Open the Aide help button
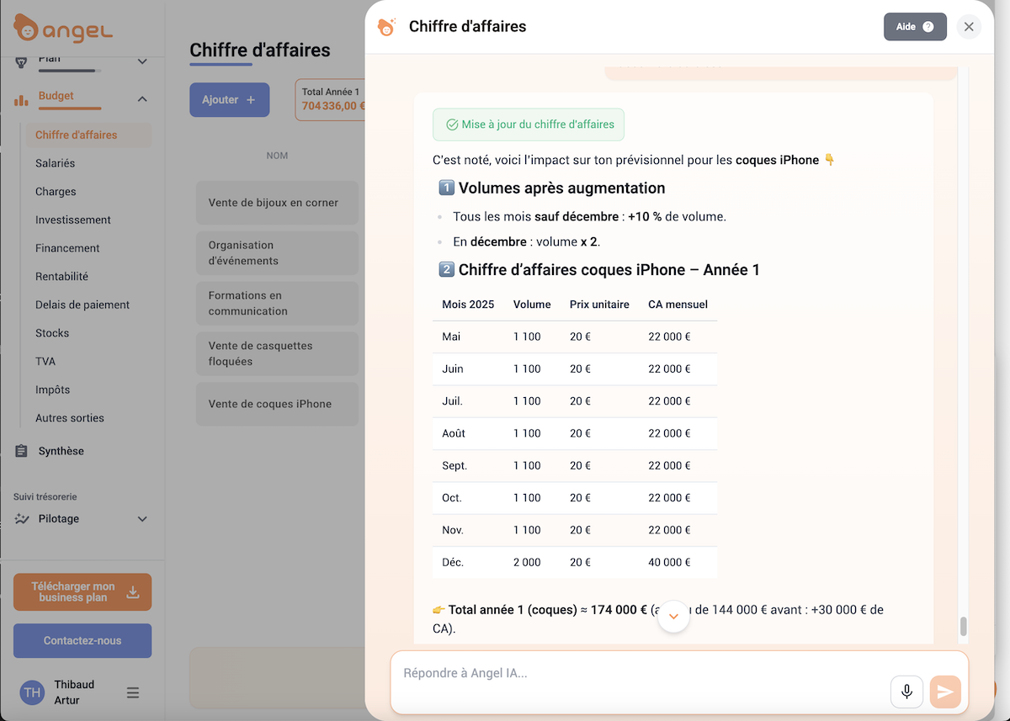Image resolution: width=1010 pixels, height=721 pixels. pyautogui.click(x=915, y=26)
